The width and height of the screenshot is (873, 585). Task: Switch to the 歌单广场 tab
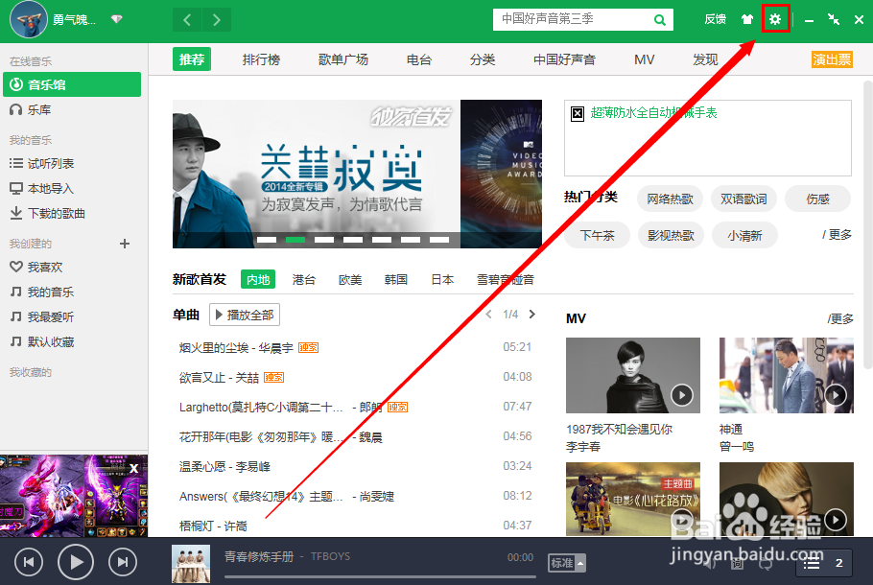pos(343,59)
